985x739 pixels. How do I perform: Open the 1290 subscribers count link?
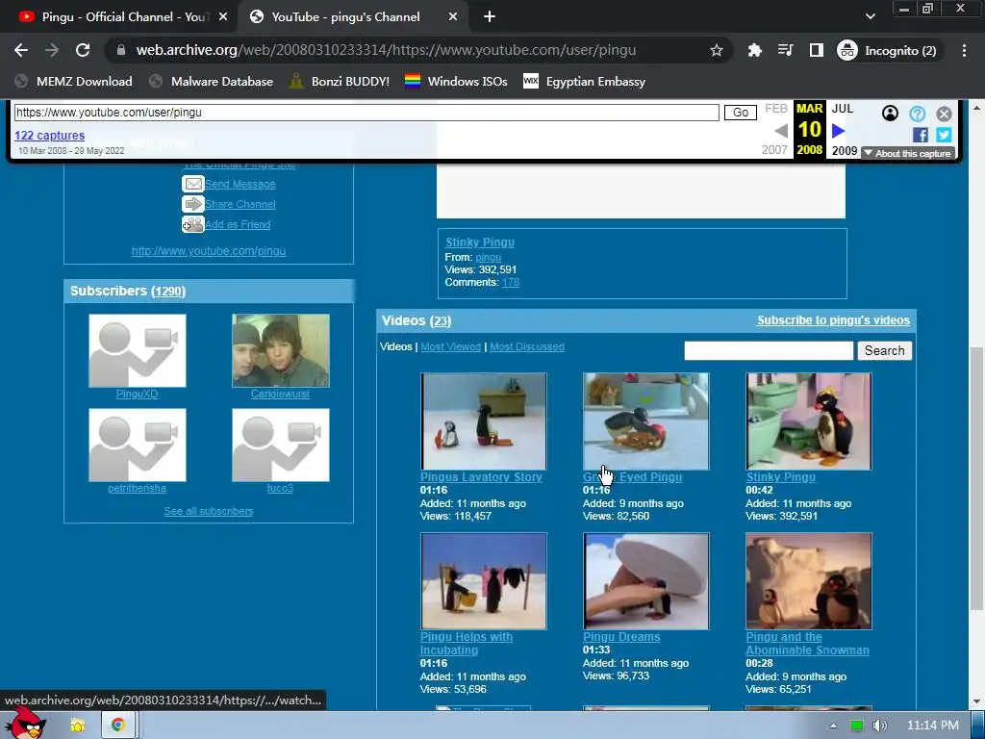167,291
